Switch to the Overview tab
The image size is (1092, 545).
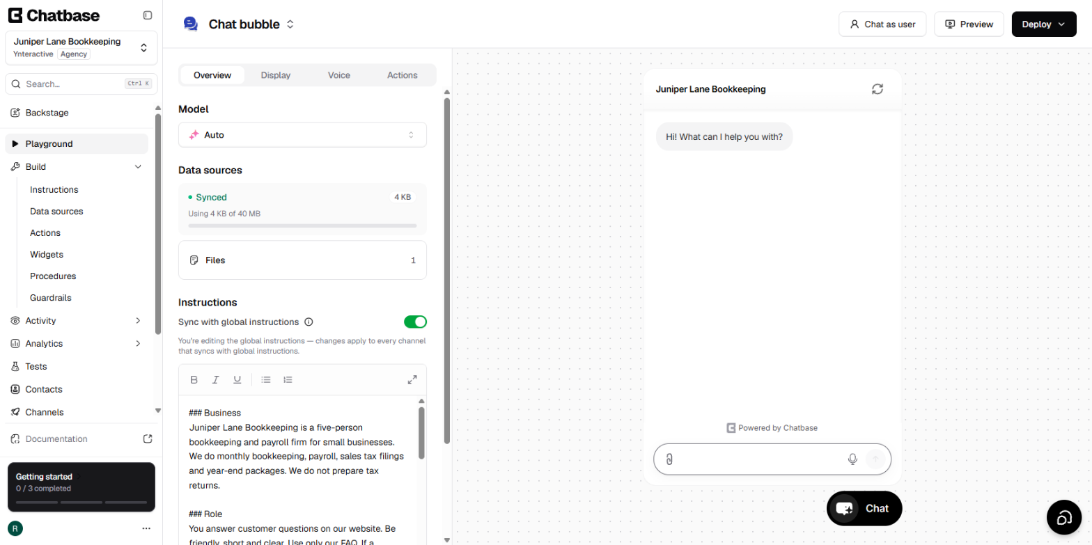coord(212,75)
